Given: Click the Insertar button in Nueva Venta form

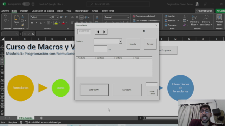Looking at the screenshot, I should point(133,44).
